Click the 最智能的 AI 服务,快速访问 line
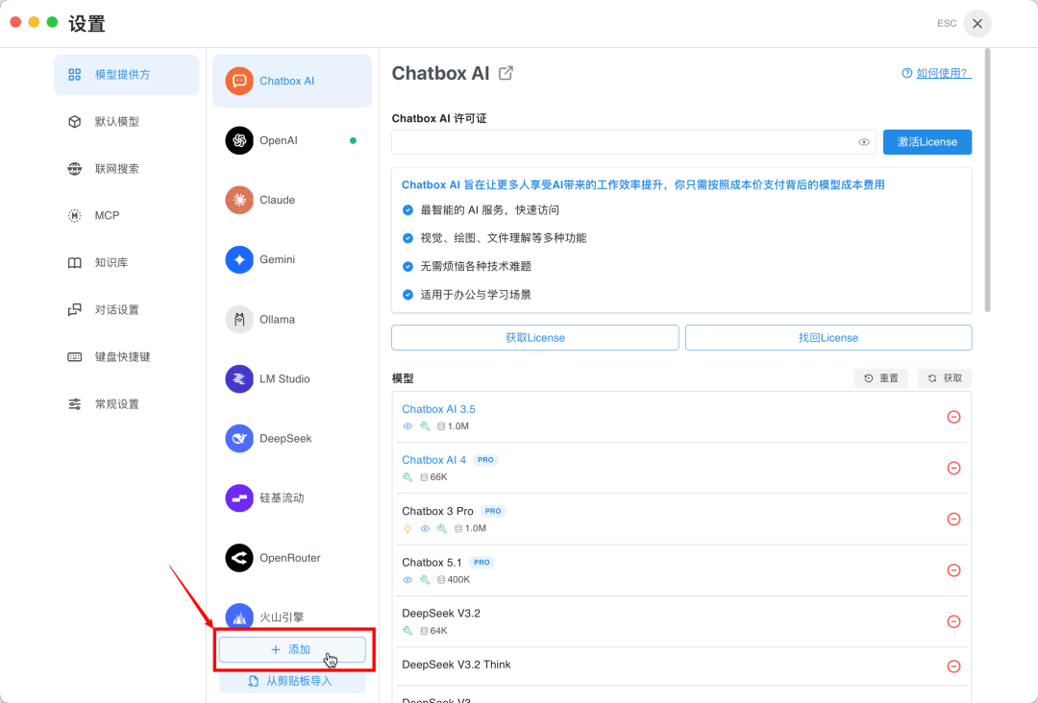This screenshot has height=703, width=1038. (490, 210)
